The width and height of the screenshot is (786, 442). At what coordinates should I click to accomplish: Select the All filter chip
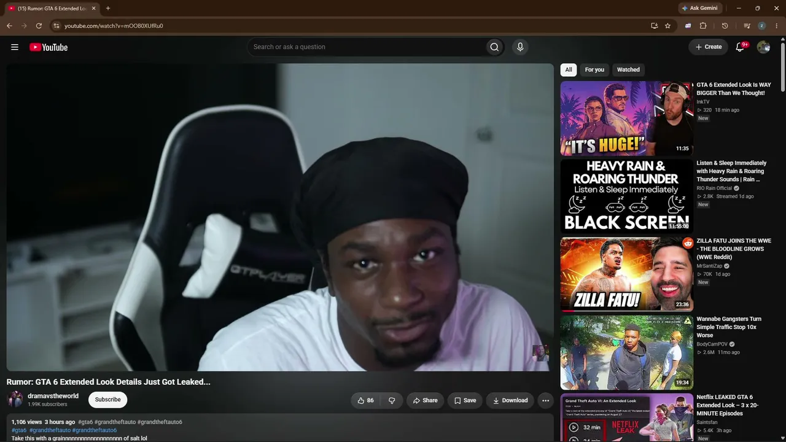tap(569, 70)
